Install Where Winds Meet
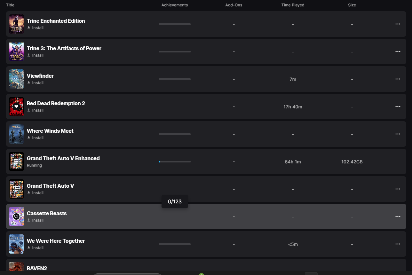Screen dimensions: 412x275 coord(35,138)
